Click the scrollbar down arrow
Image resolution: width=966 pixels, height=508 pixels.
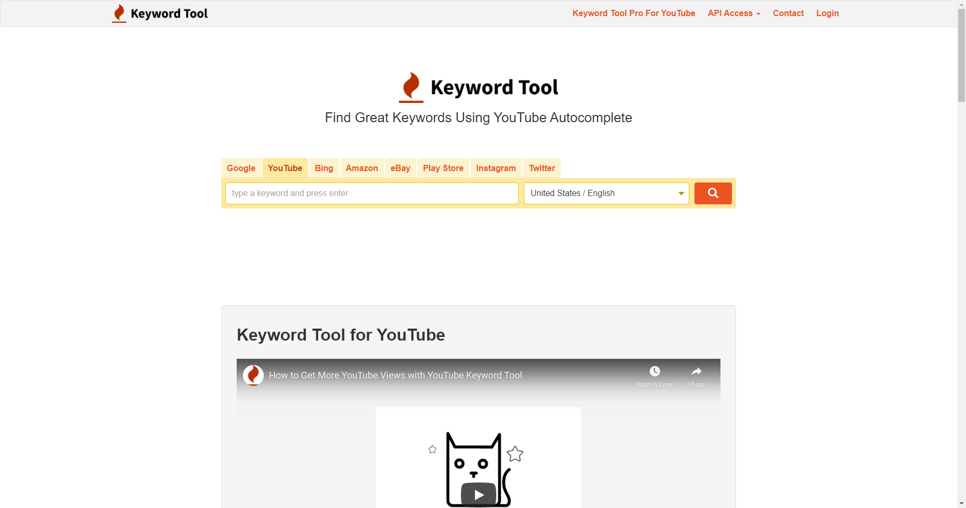coord(961,503)
